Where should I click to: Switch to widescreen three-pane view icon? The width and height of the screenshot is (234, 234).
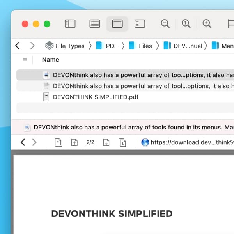click(x=140, y=23)
